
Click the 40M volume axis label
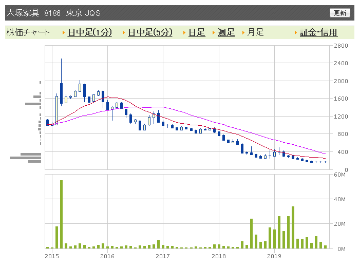(x=339, y=199)
